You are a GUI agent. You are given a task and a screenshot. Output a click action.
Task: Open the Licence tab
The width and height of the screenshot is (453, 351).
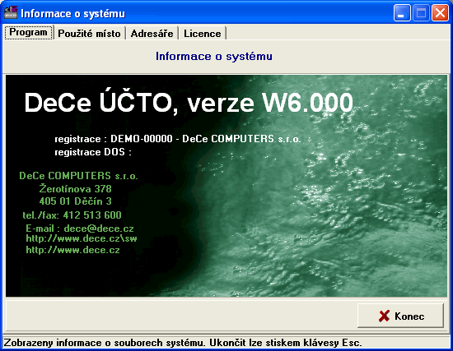[x=203, y=34]
